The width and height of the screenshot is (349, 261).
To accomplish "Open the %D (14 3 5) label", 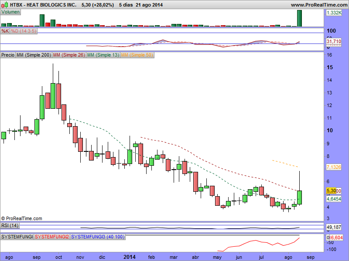I will 24,31.
